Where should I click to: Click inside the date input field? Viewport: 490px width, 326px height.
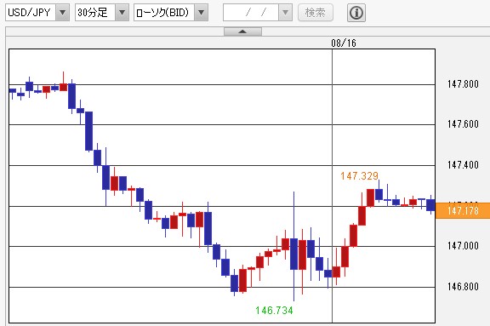point(251,13)
